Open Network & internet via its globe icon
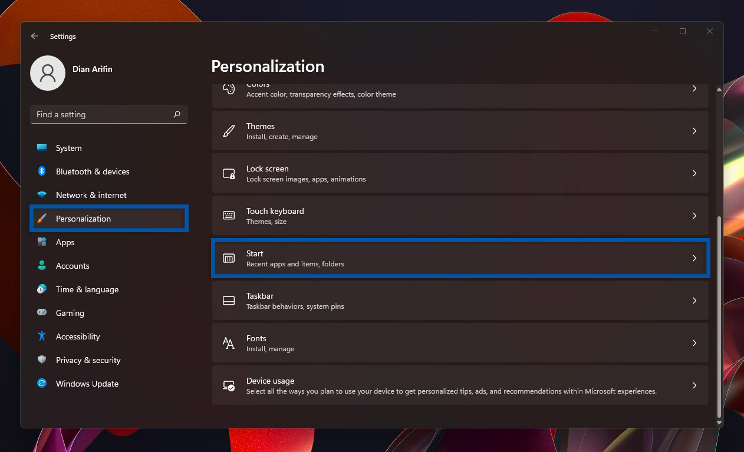Viewport: 744px width, 452px height. coord(42,195)
